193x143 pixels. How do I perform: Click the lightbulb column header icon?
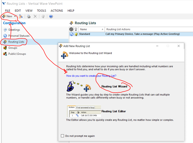(x=76, y=29)
